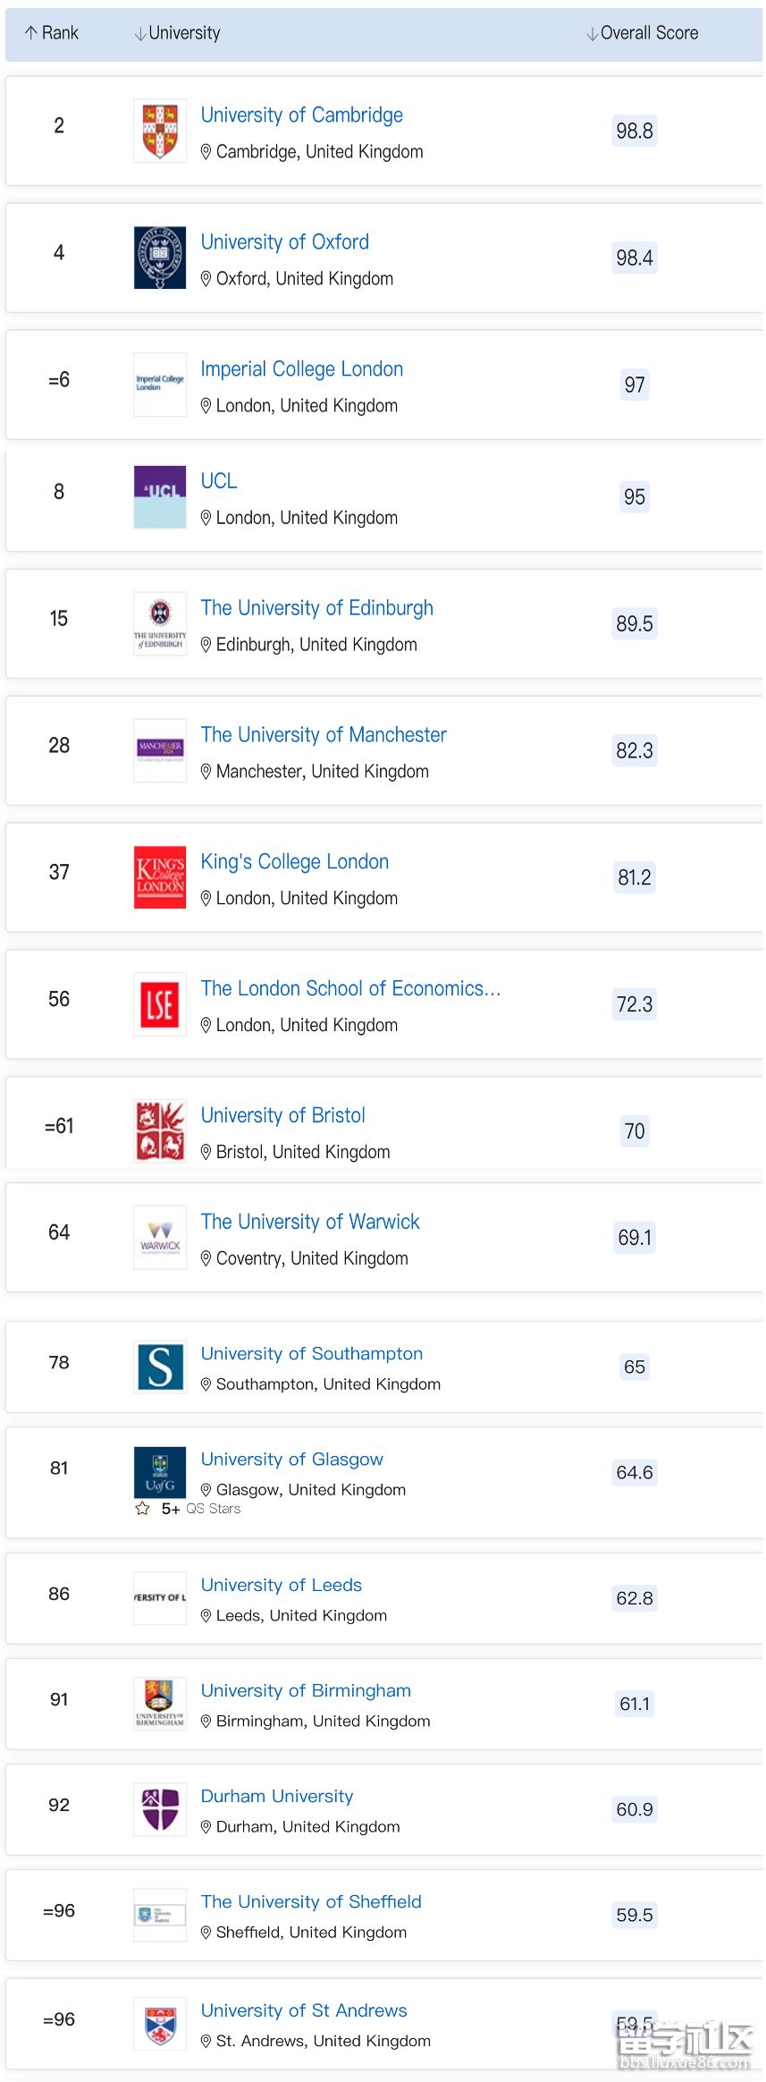
Task: Click the University of Bristol crest logo
Action: (160, 1130)
